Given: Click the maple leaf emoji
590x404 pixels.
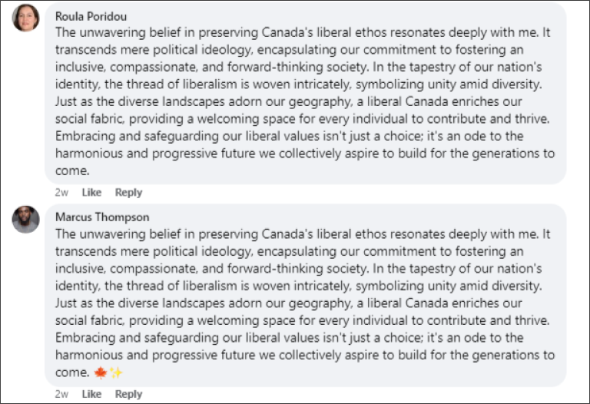Looking at the screenshot, I should click(x=101, y=373).
